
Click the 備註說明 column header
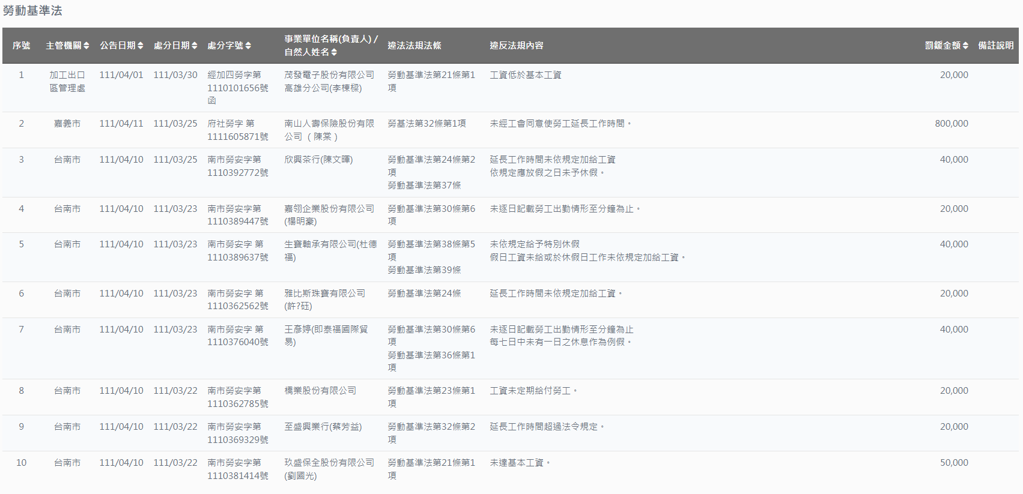[x=995, y=46]
